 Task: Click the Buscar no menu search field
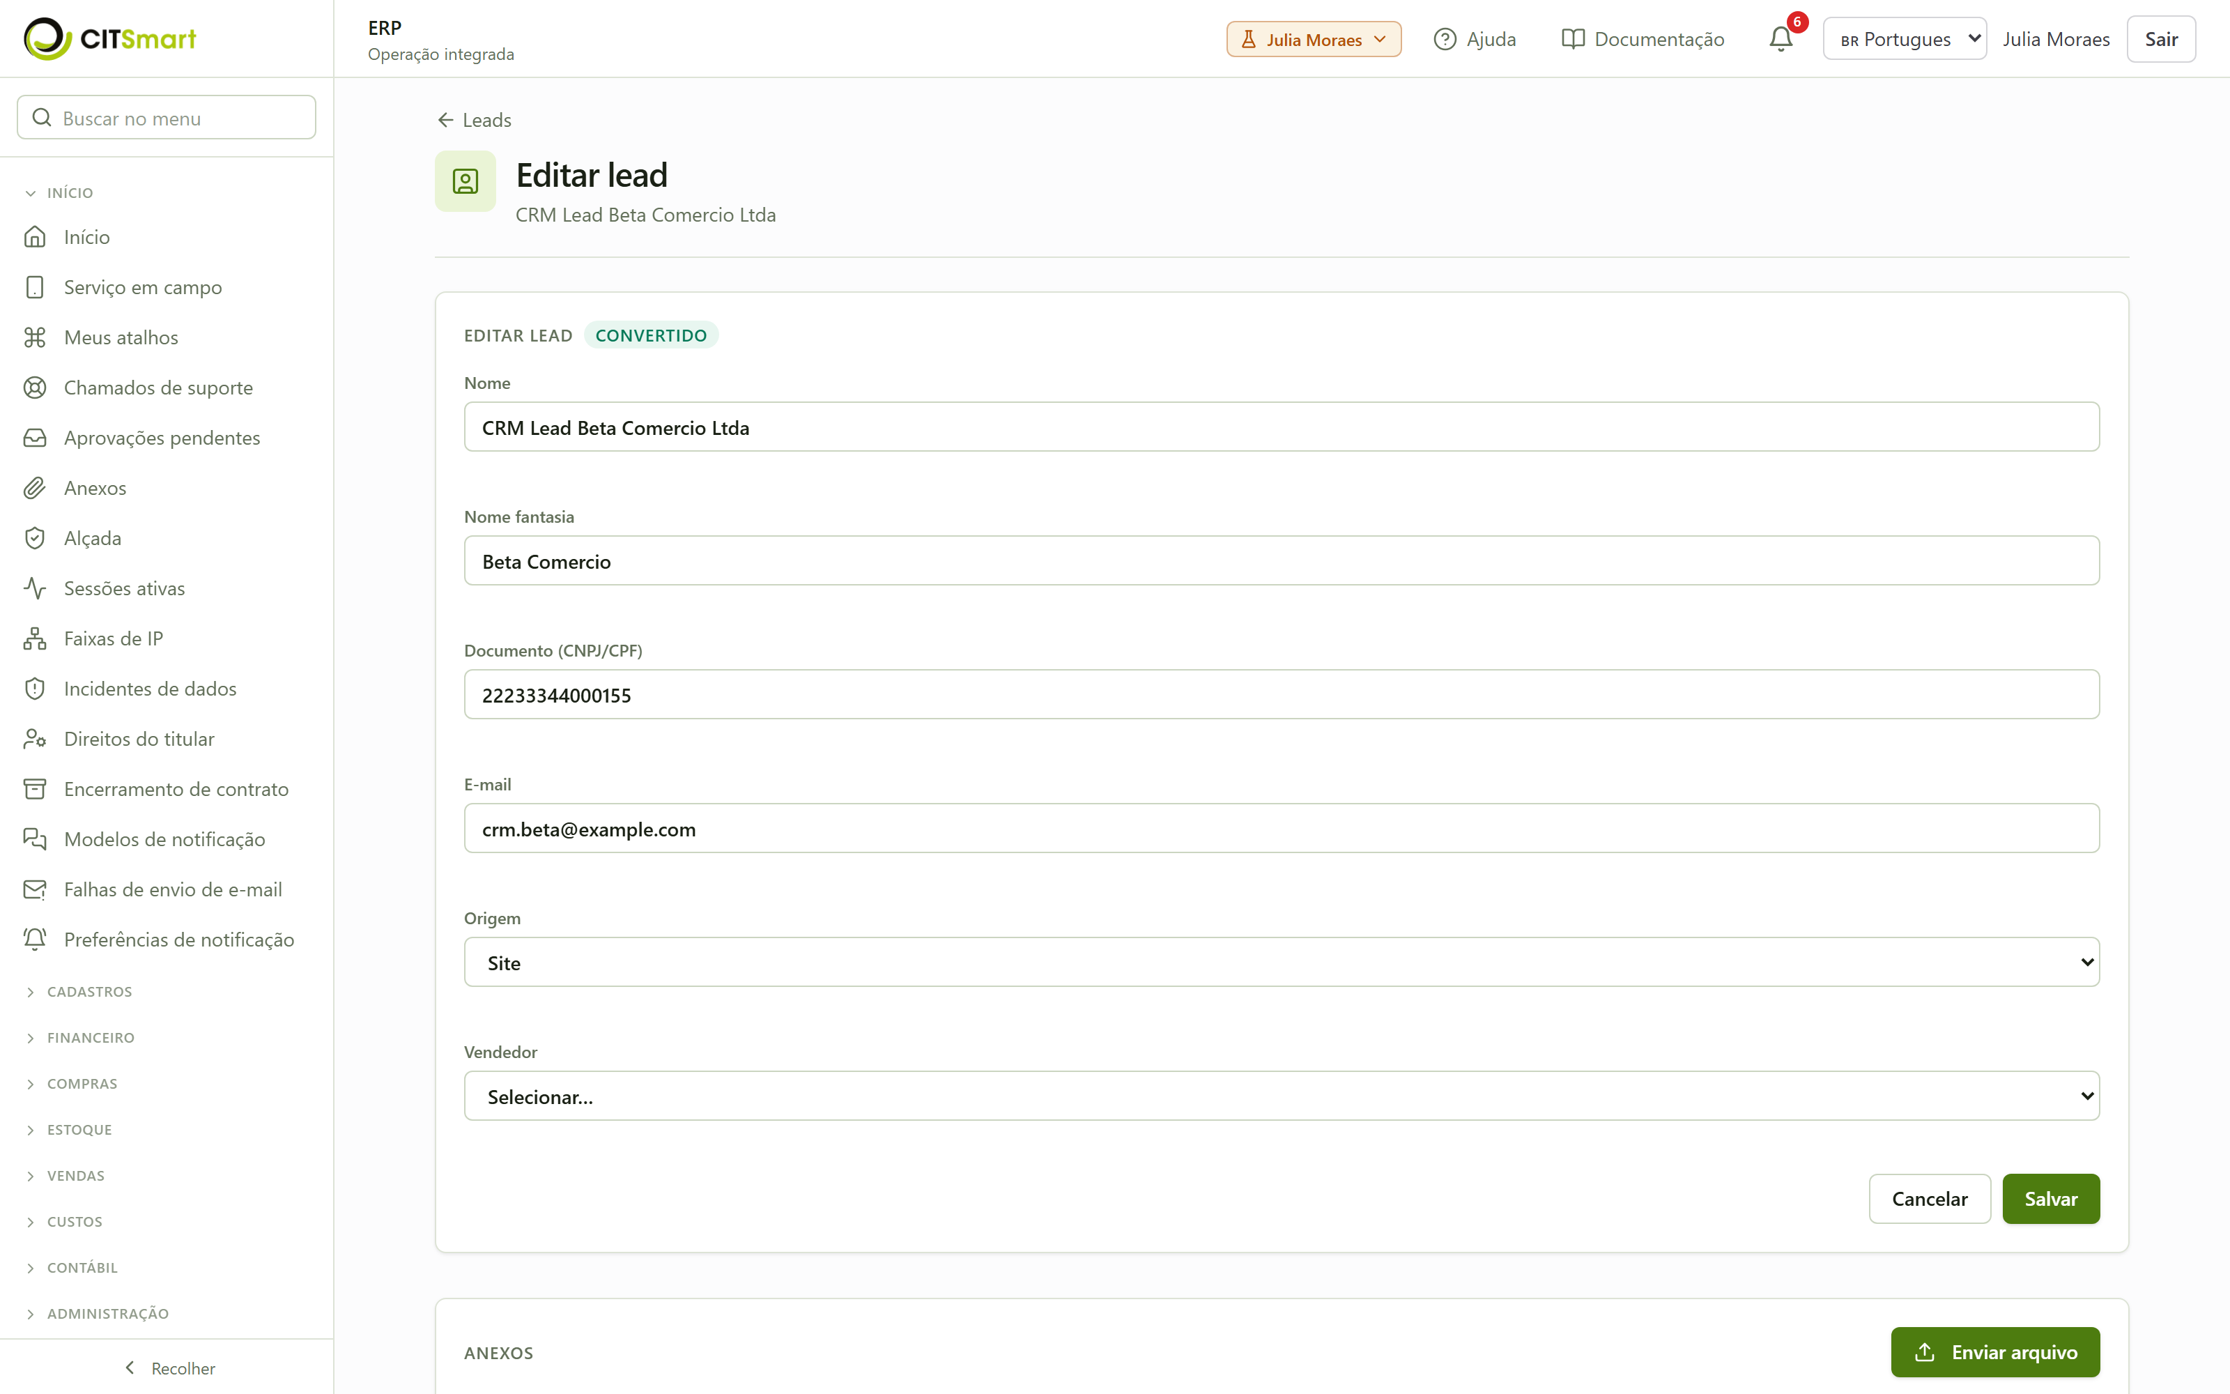click(x=167, y=117)
